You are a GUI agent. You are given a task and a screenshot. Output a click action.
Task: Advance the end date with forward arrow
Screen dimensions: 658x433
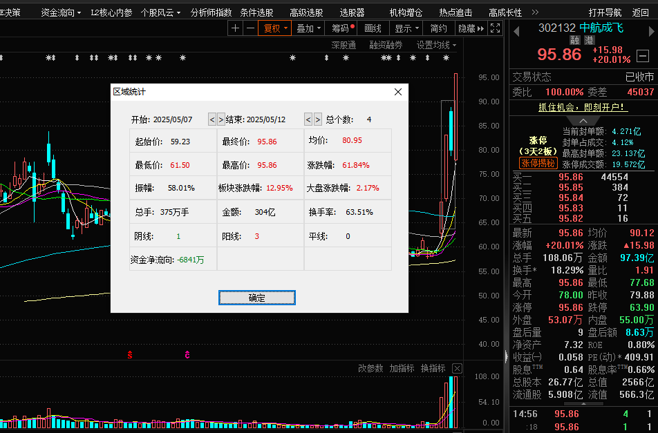(x=318, y=119)
